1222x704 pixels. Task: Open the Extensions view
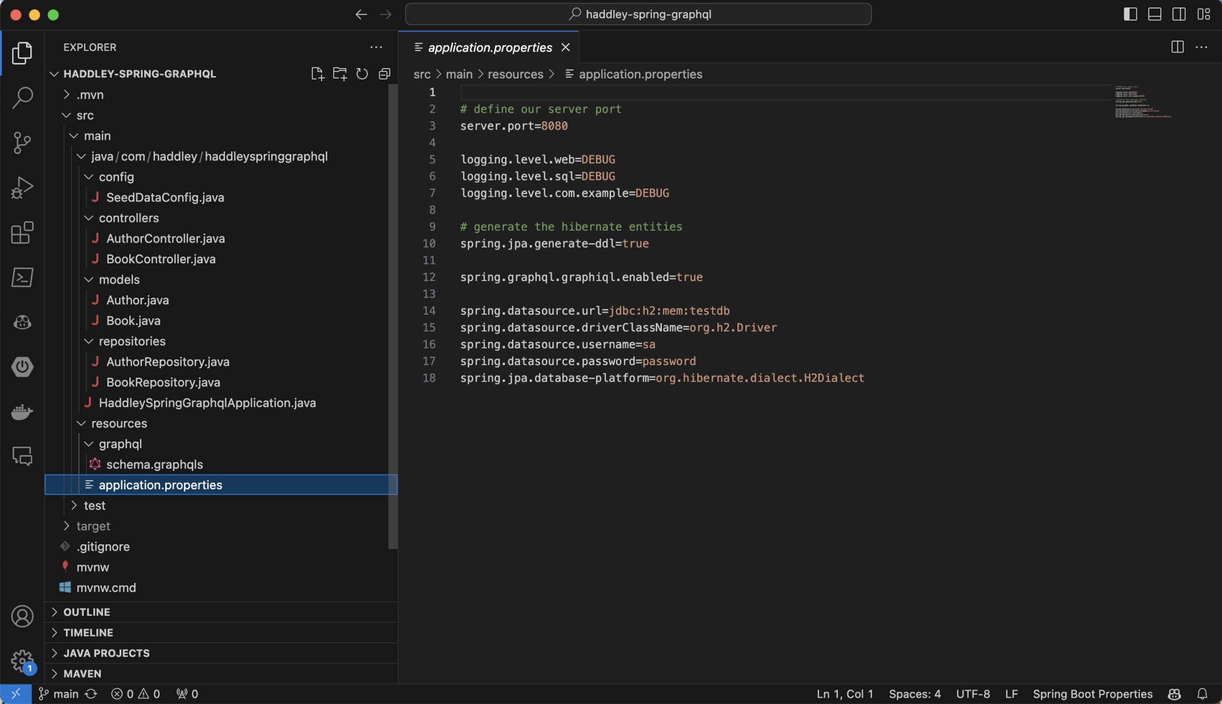click(22, 232)
